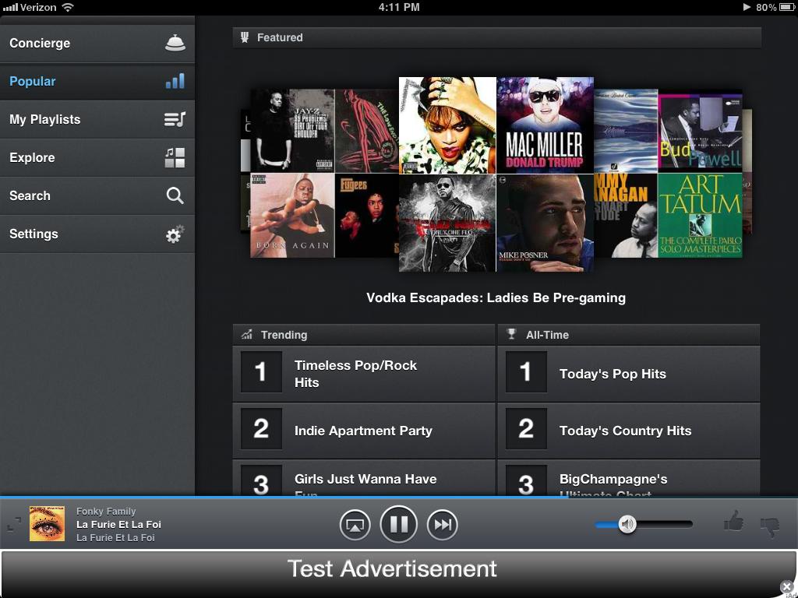
Task: Click the blue playback progress bar
Action: coord(284,497)
